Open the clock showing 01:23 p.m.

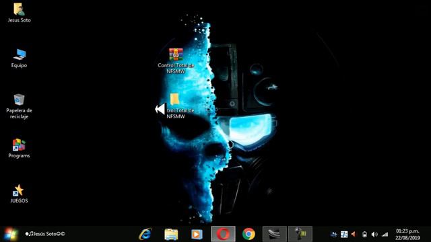(x=407, y=235)
